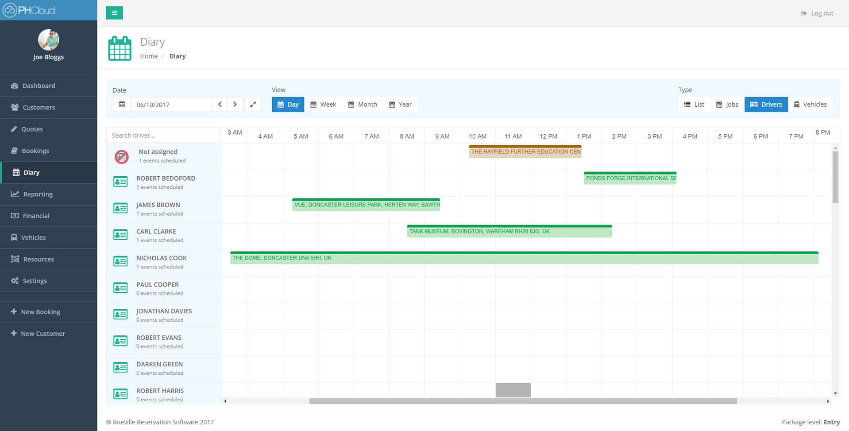Screen dimensions: 849x431
Task: Click horizontal scrollbar left arrow
Action: click(225, 401)
